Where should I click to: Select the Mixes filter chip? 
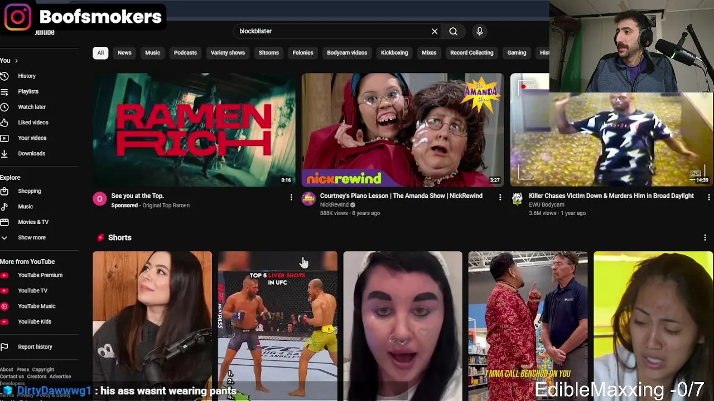pos(429,53)
